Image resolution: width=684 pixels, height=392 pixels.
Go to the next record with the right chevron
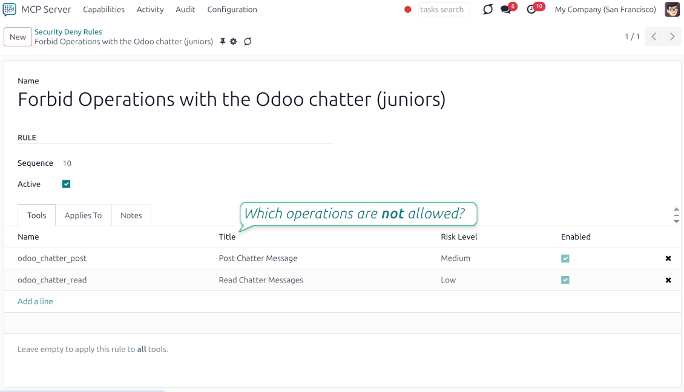672,36
